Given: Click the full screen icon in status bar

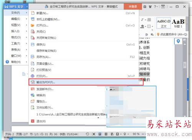Looking at the screenshot, I should coord(94,134).
